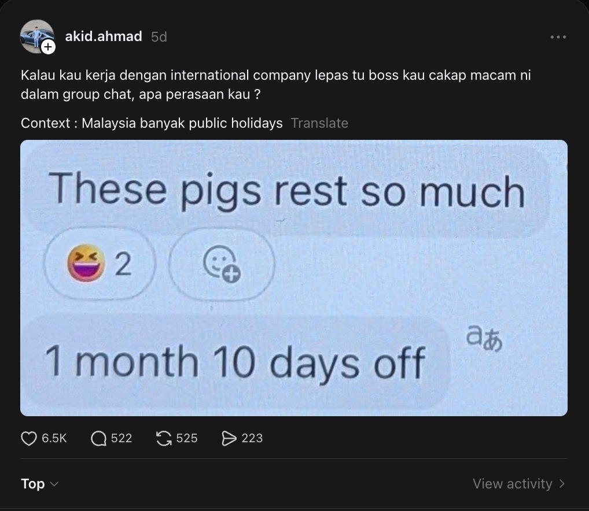
Task: Open akid.ahmad username profile link
Action: (x=104, y=36)
